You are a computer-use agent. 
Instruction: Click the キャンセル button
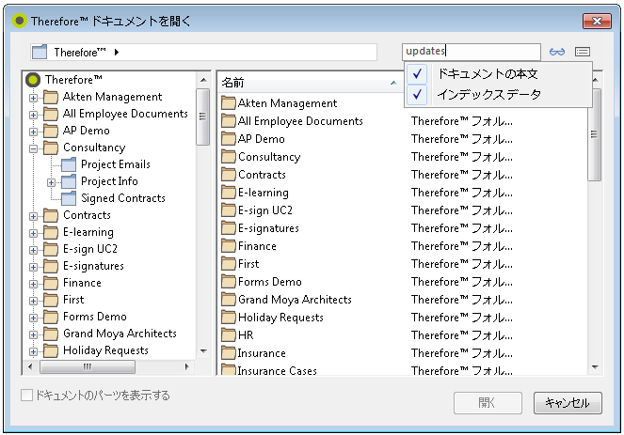(x=568, y=403)
